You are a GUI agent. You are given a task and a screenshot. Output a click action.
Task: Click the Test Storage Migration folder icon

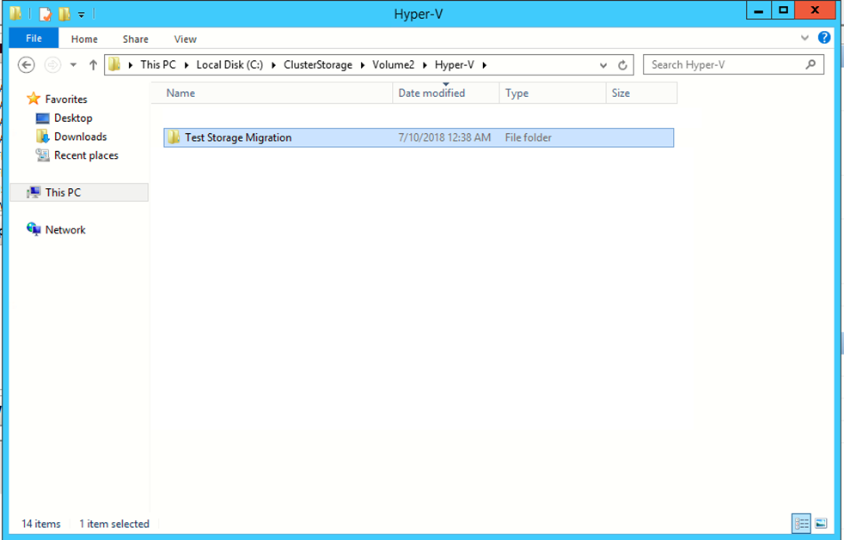point(174,137)
